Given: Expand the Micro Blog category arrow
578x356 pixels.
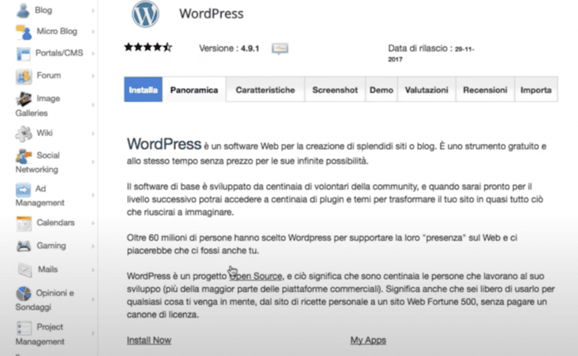Looking at the screenshot, I should 93,32.
